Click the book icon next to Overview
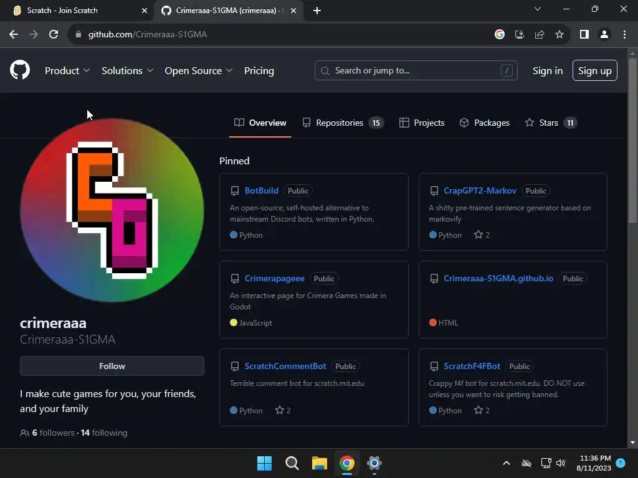This screenshot has height=478, width=638. pos(239,123)
